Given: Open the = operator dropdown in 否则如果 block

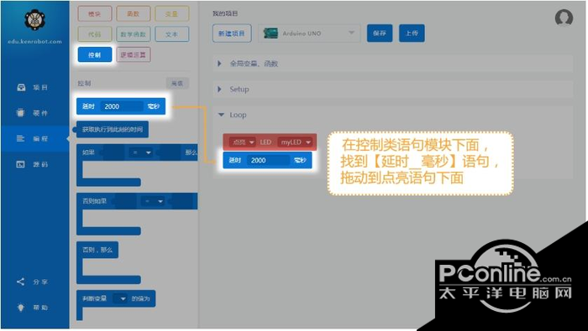Looking at the screenshot, I should (x=154, y=201).
